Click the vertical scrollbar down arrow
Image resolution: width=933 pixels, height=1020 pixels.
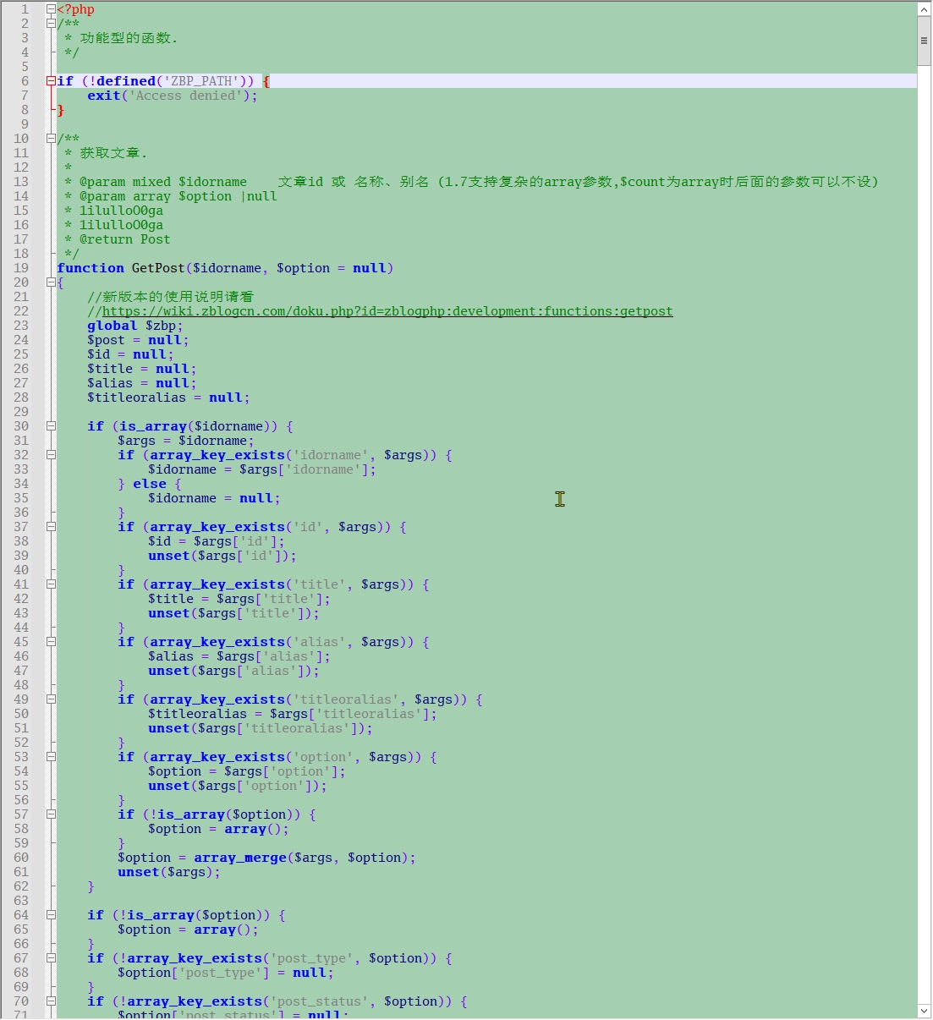[925, 1011]
